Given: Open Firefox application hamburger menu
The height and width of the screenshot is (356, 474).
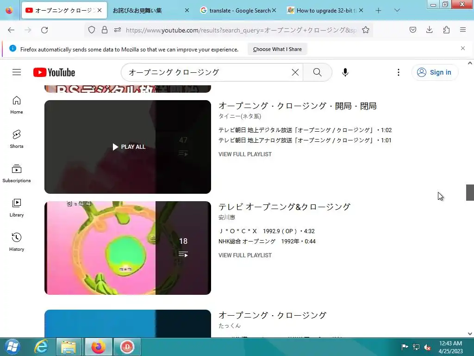Looking at the screenshot, I should (x=463, y=30).
